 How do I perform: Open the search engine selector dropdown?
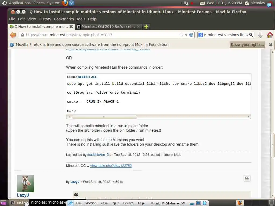202,35
